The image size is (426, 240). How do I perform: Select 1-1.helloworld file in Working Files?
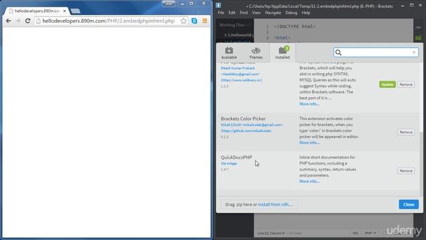(x=239, y=35)
